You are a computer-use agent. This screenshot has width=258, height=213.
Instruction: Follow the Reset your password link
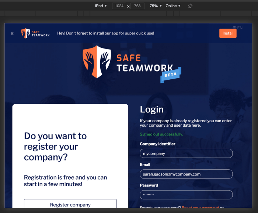pyautogui.click(x=200, y=208)
